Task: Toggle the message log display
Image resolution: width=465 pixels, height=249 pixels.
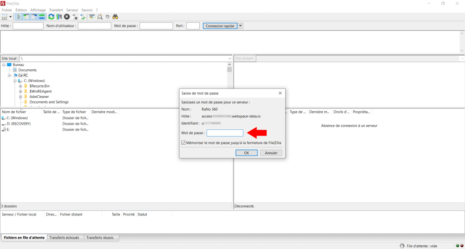Action: click(19, 17)
